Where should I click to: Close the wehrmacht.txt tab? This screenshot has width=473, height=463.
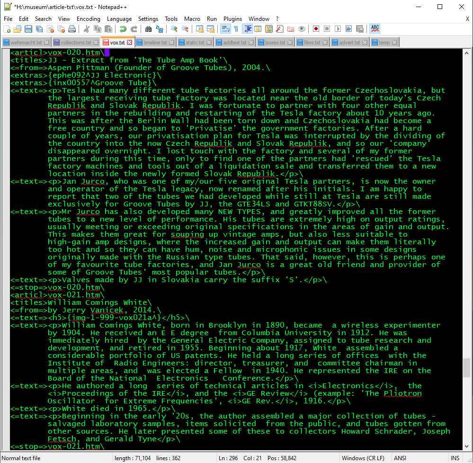(x=46, y=43)
